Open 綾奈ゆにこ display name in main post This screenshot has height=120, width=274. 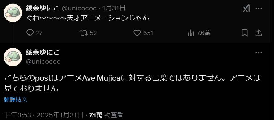(43, 52)
